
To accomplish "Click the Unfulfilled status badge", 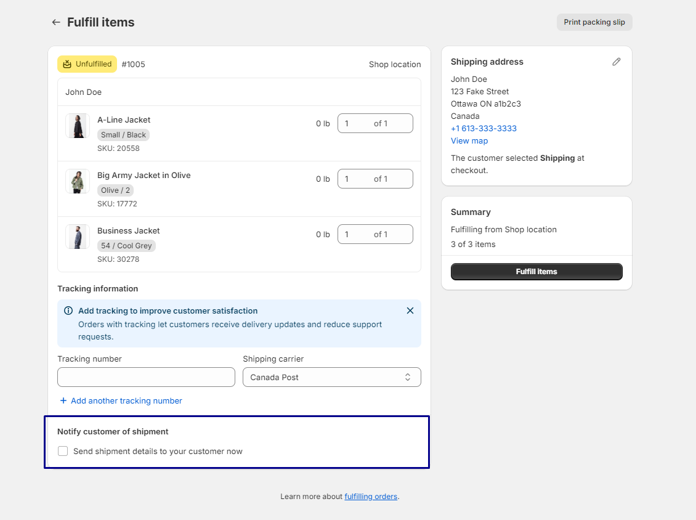I will [87, 64].
